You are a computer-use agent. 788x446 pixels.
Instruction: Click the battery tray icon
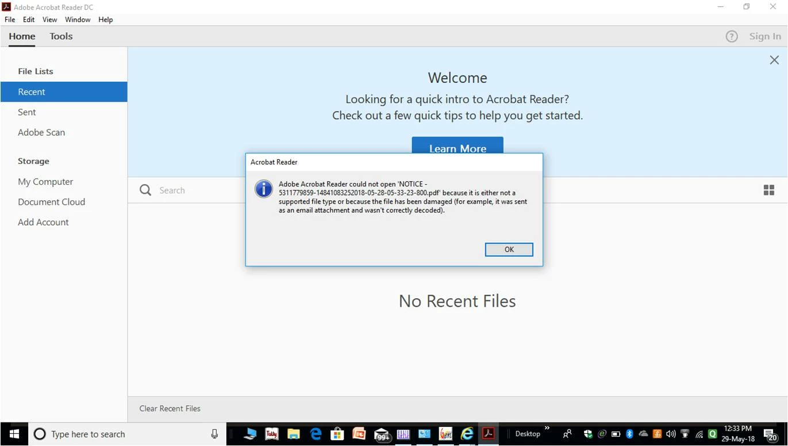(x=616, y=434)
